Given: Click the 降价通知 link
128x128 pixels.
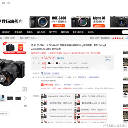Looking at the screenshot, I should click(61, 58).
